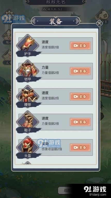Select the 腰带 belt equipment icon

tap(28, 95)
